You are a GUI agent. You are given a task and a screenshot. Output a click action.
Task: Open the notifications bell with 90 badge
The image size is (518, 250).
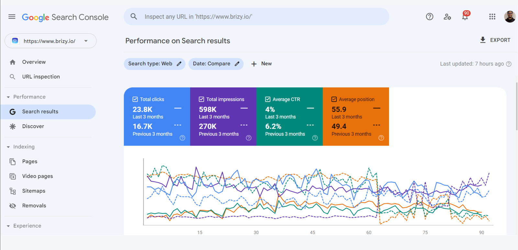coord(465,16)
